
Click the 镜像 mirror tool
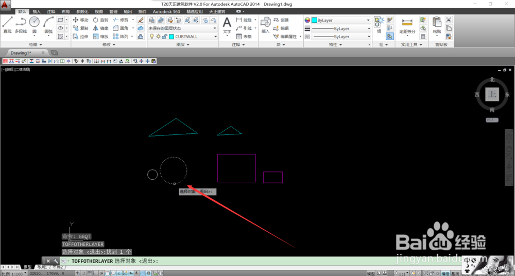click(100, 28)
